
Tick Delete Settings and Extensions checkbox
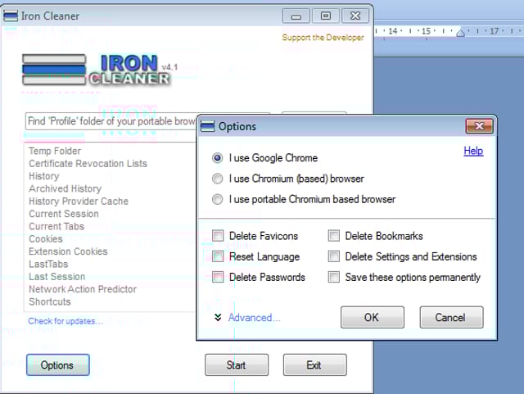(334, 256)
